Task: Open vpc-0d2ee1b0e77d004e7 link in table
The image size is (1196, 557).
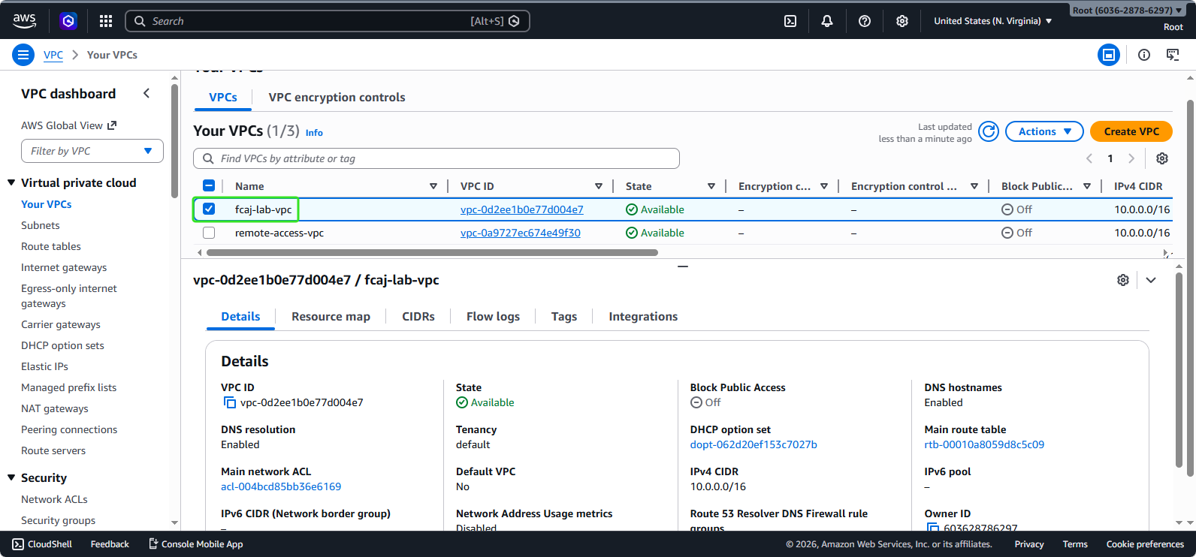Action: (x=522, y=209)
